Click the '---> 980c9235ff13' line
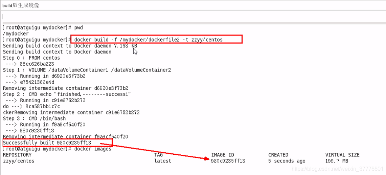Viewport: 386px width, 175px height. point(30,130)
